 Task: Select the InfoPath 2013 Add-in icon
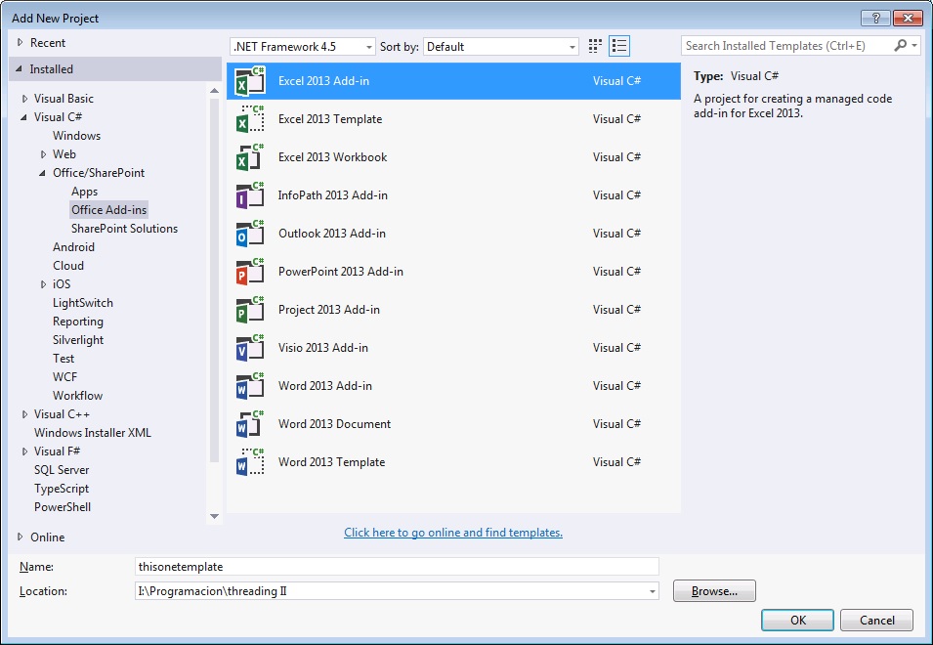click(x=250, y=195)
